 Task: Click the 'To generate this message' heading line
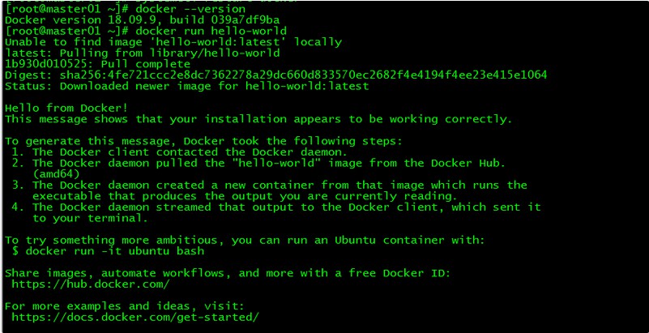(x=203, y=141)
